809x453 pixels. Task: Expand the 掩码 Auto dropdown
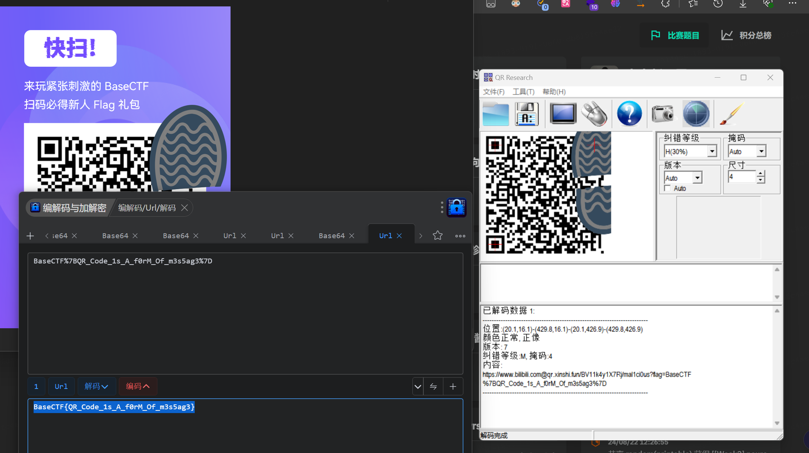pyautogui.click(x=761, y=152)
